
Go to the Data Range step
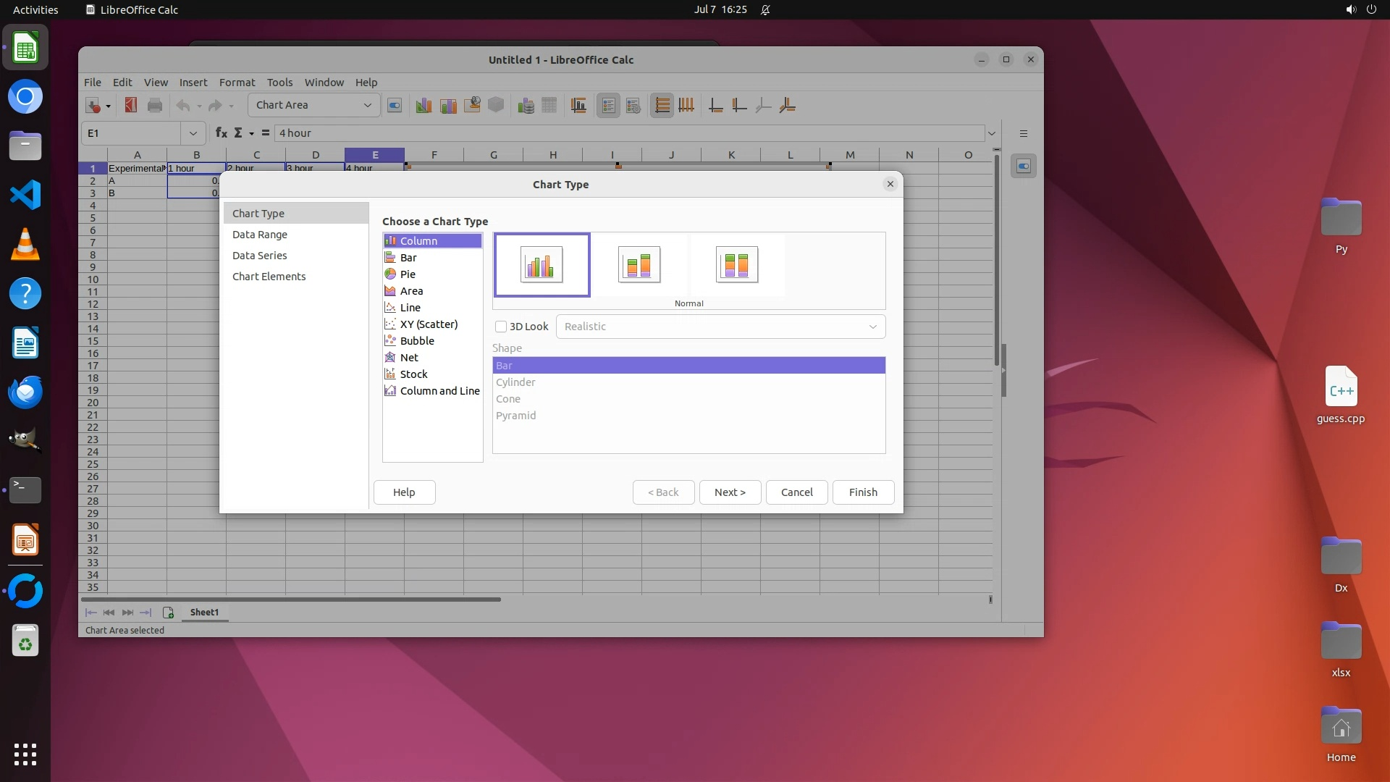260,235
